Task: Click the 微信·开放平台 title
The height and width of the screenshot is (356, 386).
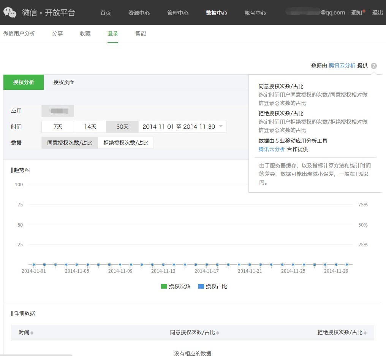Action: [49, 13]
